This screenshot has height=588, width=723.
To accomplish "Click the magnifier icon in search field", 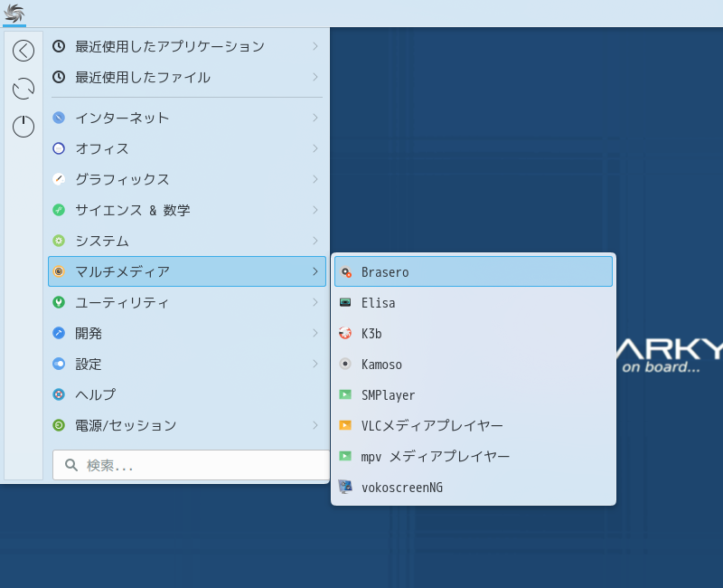I will 71,465.
